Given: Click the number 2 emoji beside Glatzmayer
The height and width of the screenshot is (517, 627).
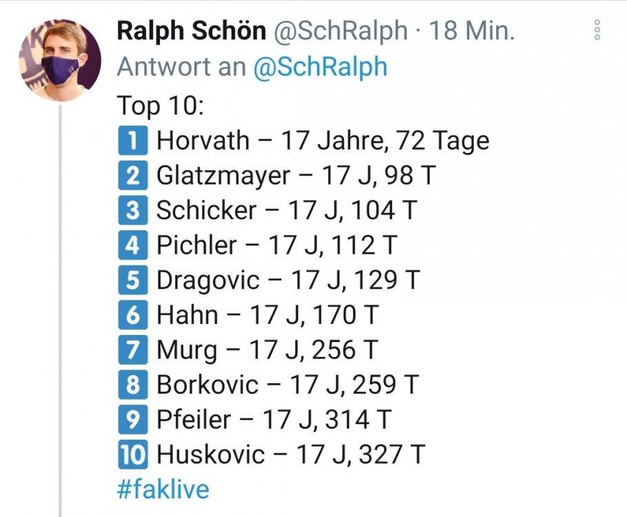Looking at the screenshot, I should (x=133, y=175).
